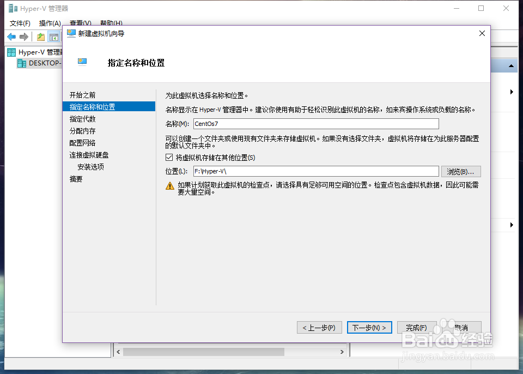
Task: Expand the upper right-panel arrow
Action: [511, 92]
